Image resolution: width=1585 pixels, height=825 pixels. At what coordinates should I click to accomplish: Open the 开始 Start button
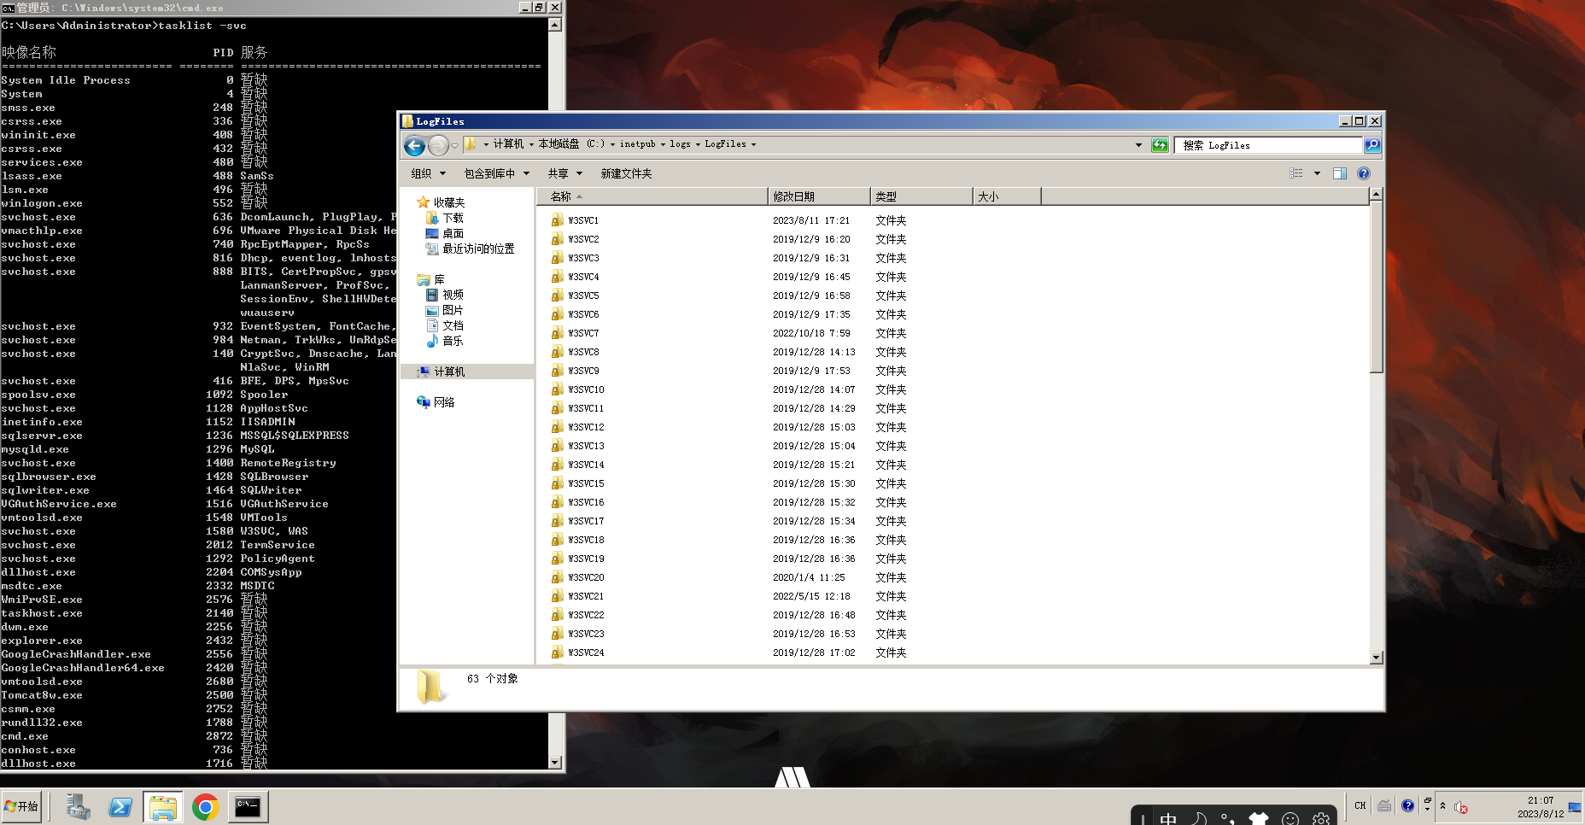click(23, 806)
